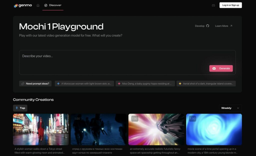Click the genmo logo
Screen dimensions: 256x156
pos(23,5)
